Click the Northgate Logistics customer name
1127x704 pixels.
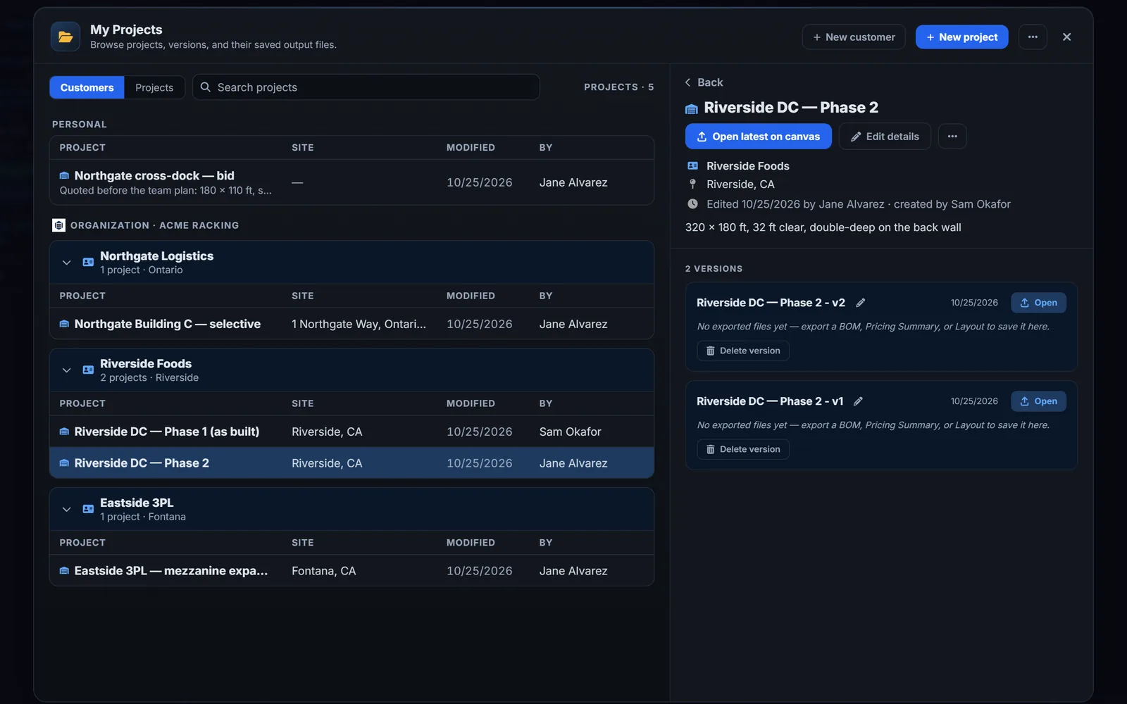click(156, 256)
